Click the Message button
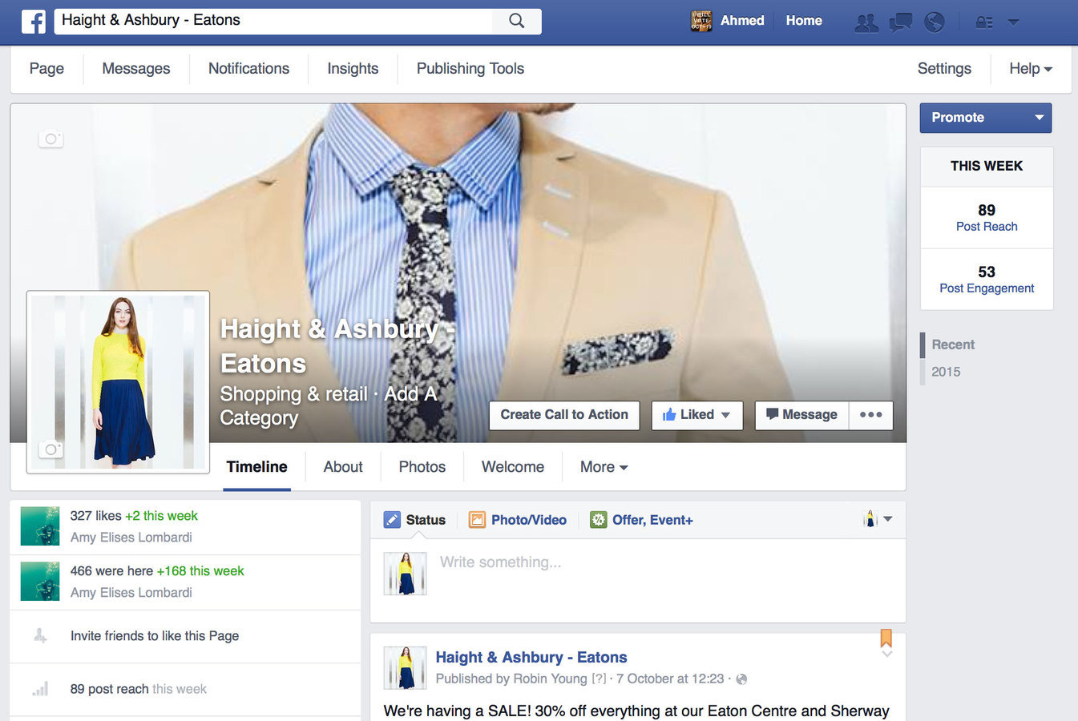The height and width of the screenshot is (721, 1078). tap(801, 415)
